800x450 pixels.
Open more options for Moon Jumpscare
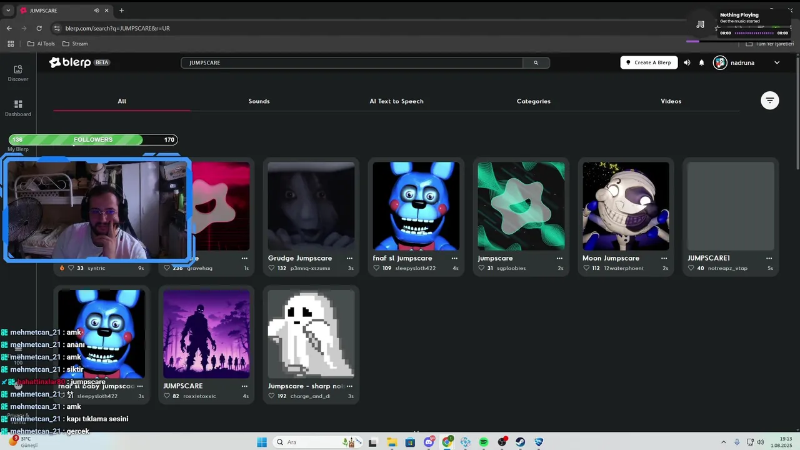point(664,258)
